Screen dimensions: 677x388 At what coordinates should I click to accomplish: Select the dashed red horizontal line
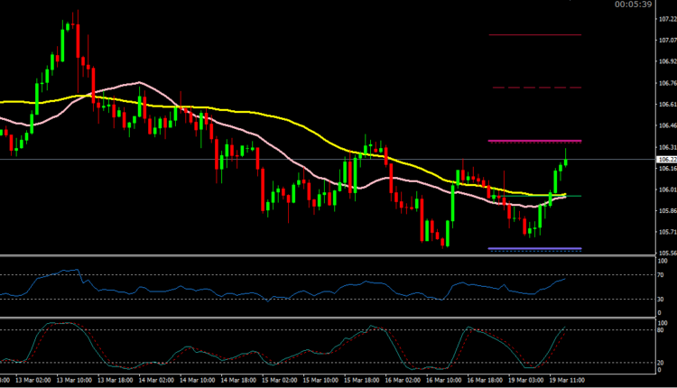tap(533, 88)
